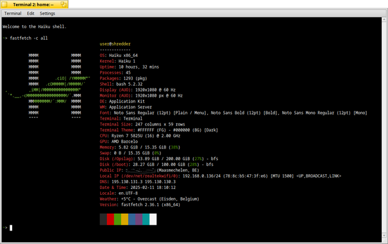The width and height of the screenshot is (388, 244).
Task: Click the 'Disk (/Opslag)' line
Action: click(159, 159)
